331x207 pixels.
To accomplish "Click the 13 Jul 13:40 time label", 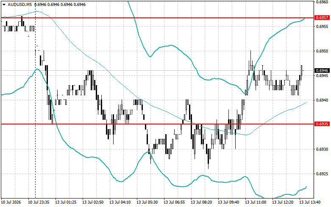I will coord(310,202).
